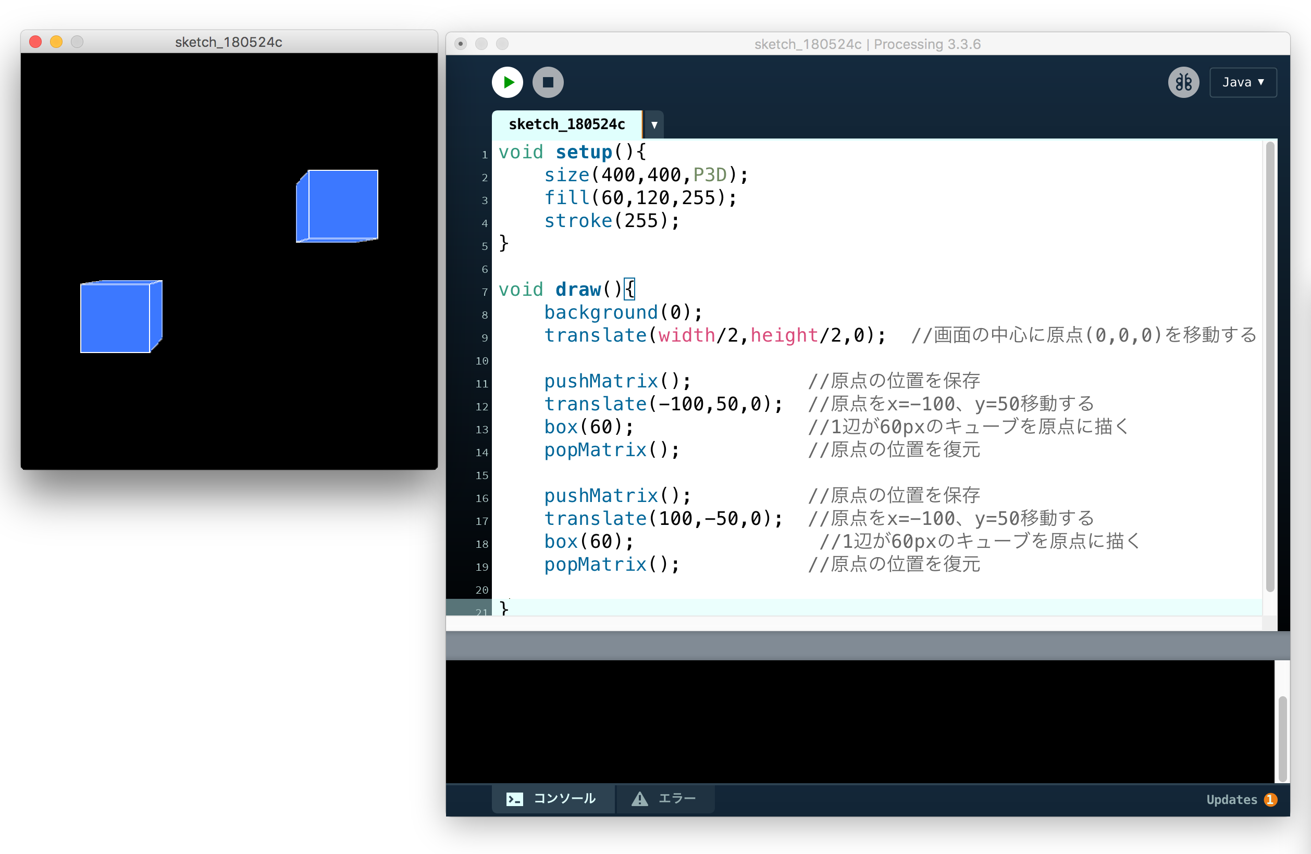Click the error warning triangle icon
This screenshot has width=1311, height=854.
639,798
